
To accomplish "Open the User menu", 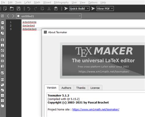I will click(x=74, y=2).
